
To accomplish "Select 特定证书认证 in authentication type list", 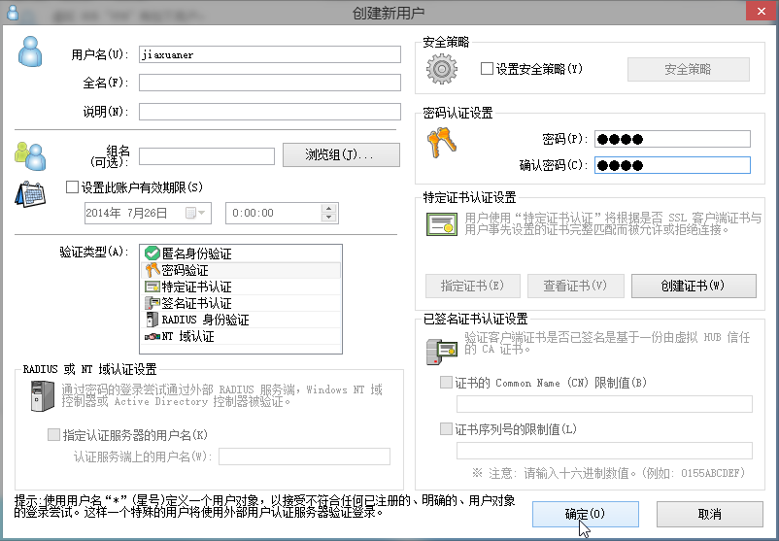I will [196, 287].
